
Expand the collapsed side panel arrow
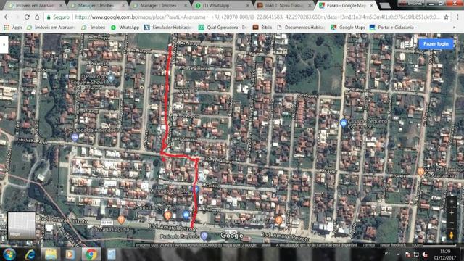pyautogui.click(x=4, y=45)
